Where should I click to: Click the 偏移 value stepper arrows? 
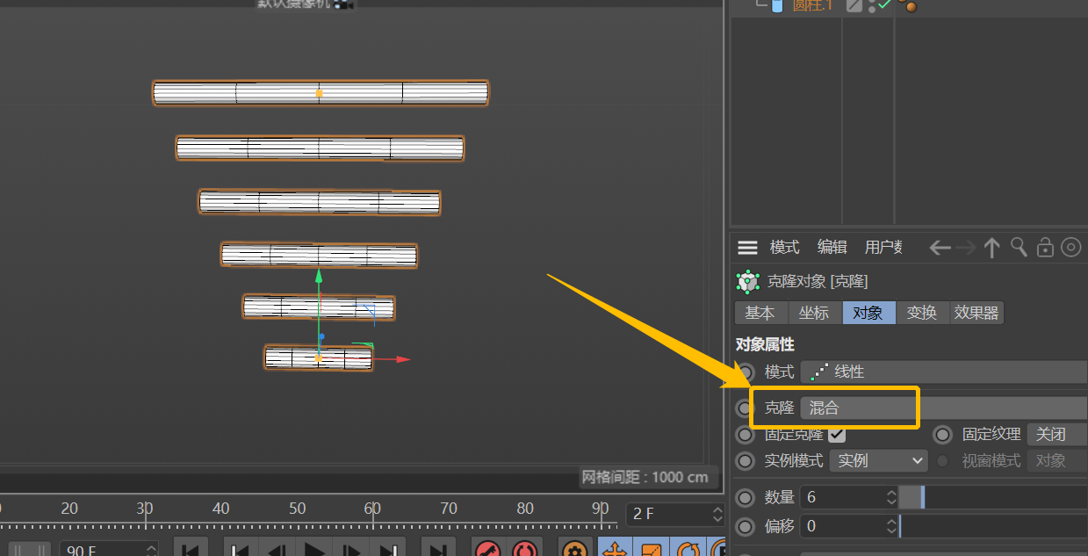pos(892,526)
